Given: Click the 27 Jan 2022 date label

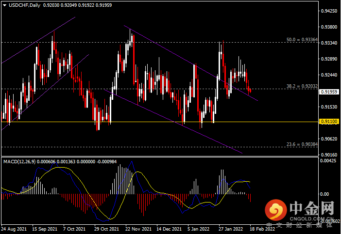Looking at the screenshot, I should (x=231, y=229).
